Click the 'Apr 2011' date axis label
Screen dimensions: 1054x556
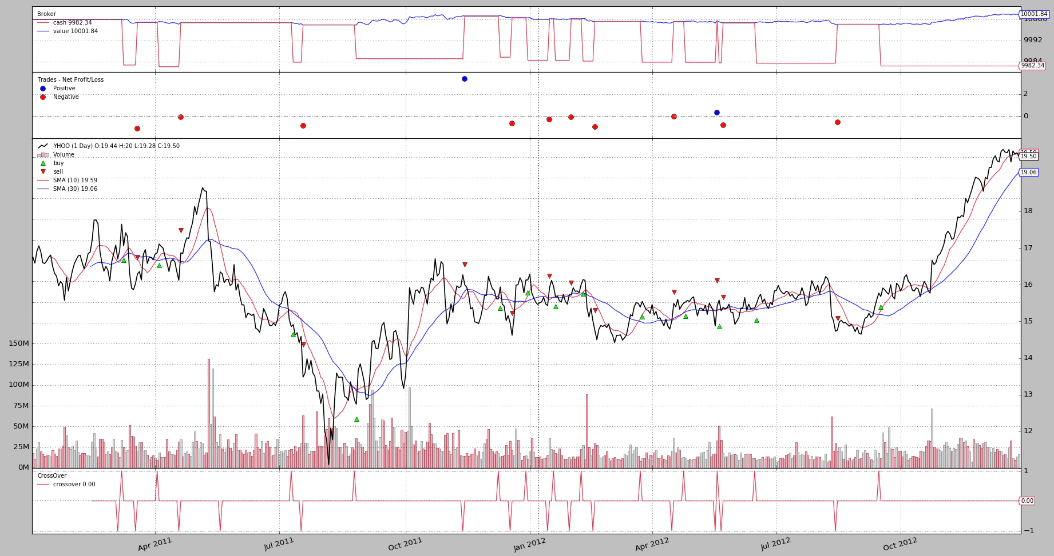(x=155, y=543)
